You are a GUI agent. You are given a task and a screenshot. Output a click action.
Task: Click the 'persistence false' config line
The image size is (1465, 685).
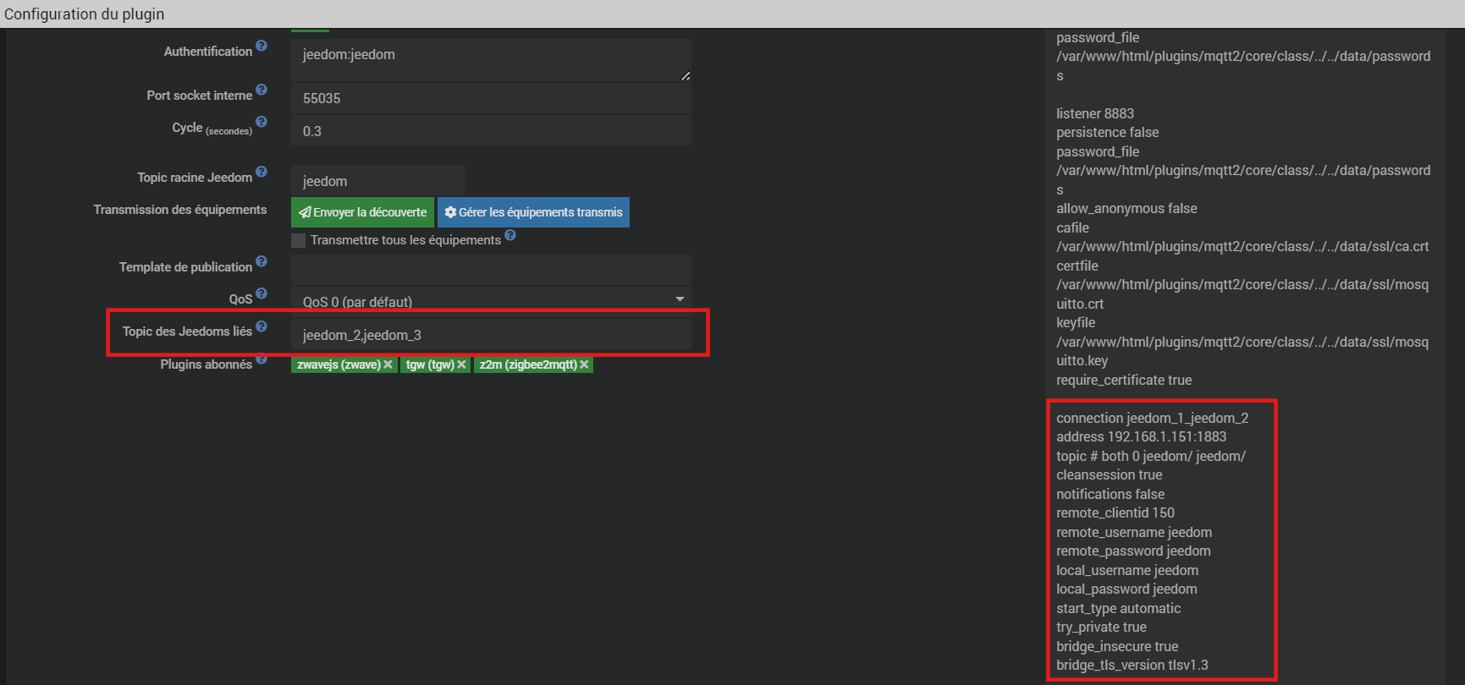pos(1107,132)
